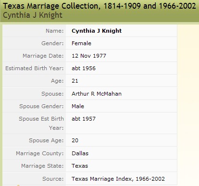Click the Texas Marriage Collection page title

[x=99, y=6]
